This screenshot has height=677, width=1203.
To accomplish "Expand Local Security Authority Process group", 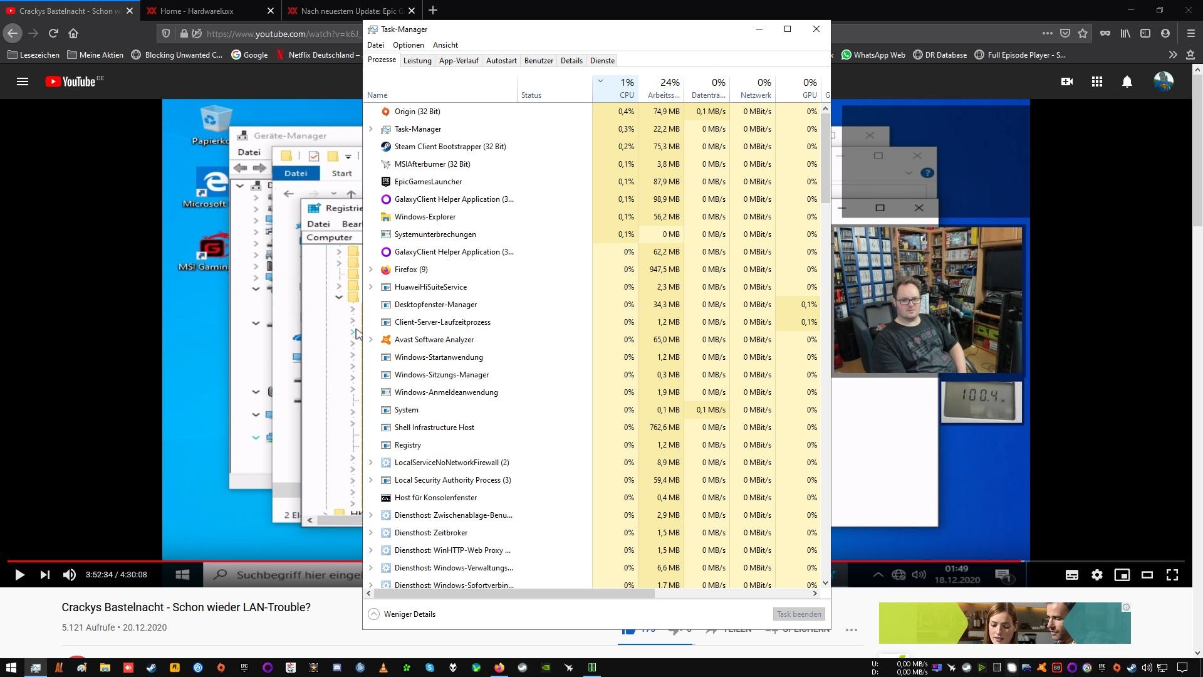I will pyautogui.click(x=371, y=480).
